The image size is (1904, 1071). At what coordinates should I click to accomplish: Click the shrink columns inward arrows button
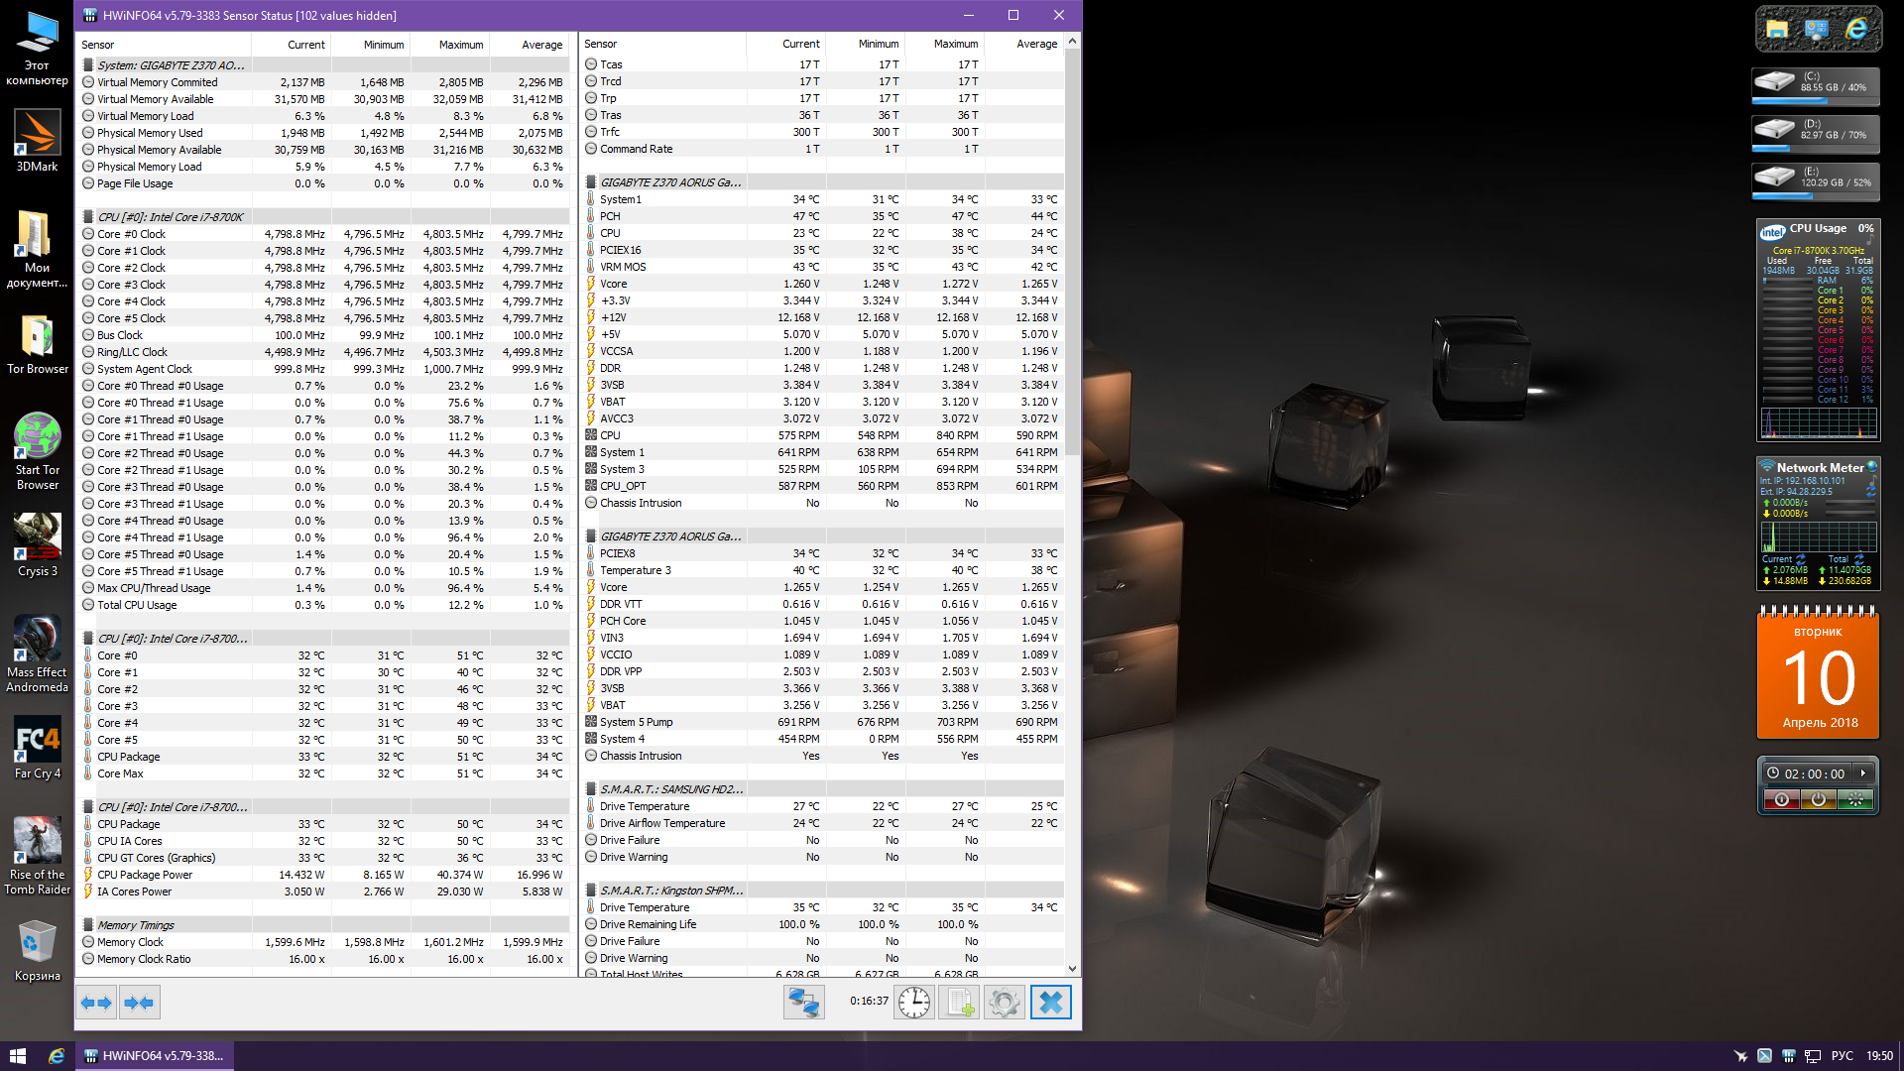[x=140, y=1003]
